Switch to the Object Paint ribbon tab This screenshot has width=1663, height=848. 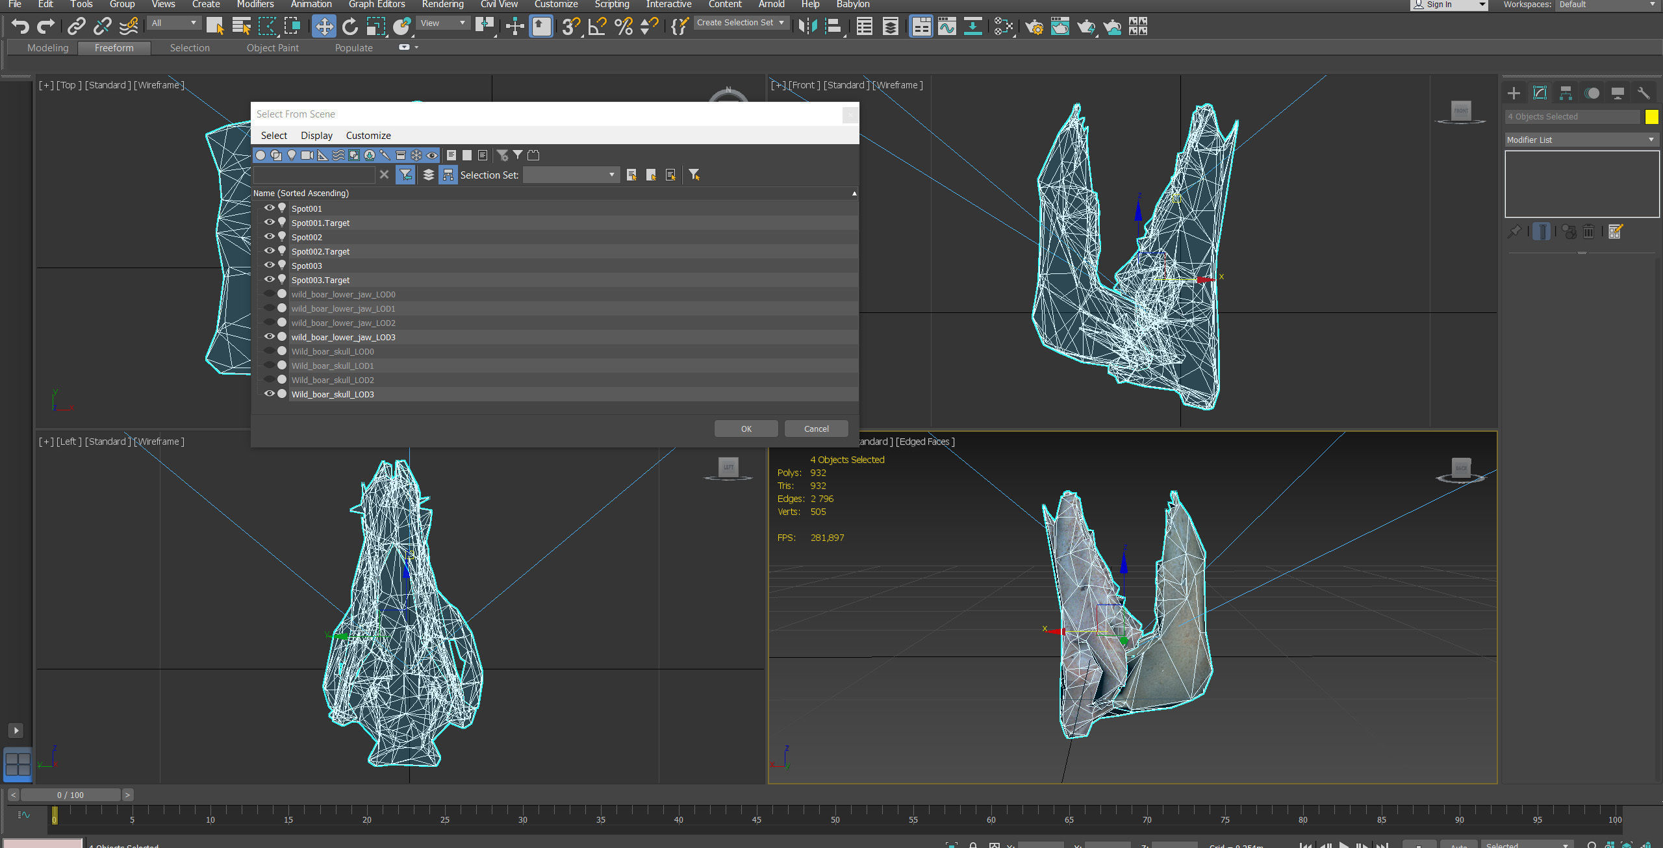pos(272,48)
